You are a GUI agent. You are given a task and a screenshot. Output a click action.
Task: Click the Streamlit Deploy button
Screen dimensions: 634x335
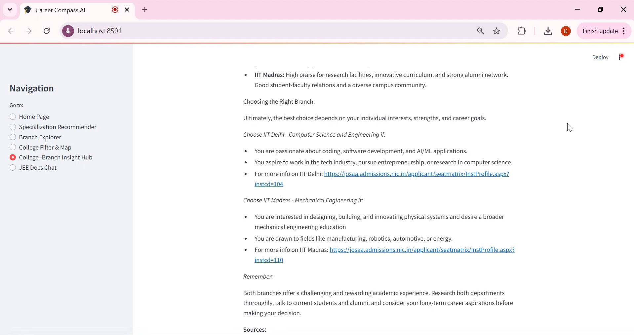pyautogui.click(x=600, y=57)
